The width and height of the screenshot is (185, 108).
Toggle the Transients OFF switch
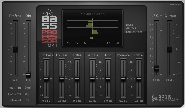(27, 94)
